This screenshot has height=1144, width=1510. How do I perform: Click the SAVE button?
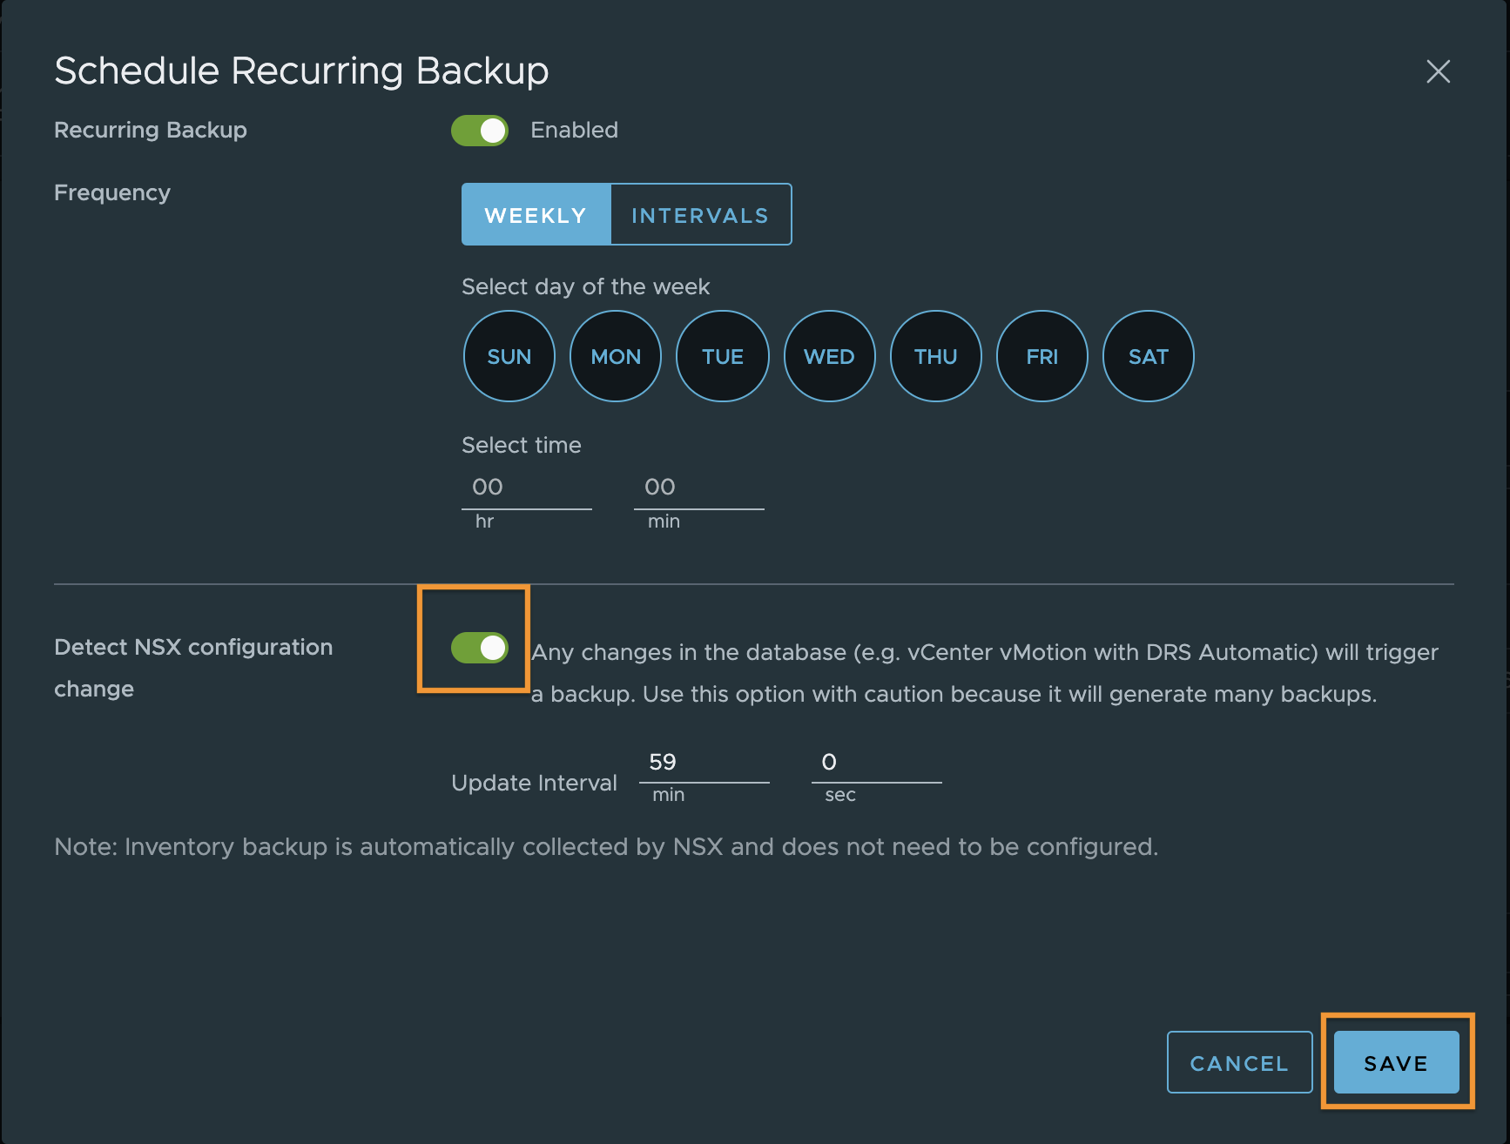[1396, 1062]
